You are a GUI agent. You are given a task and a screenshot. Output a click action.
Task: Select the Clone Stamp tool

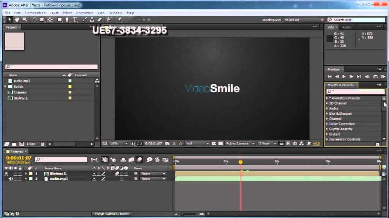pos(92,20)
